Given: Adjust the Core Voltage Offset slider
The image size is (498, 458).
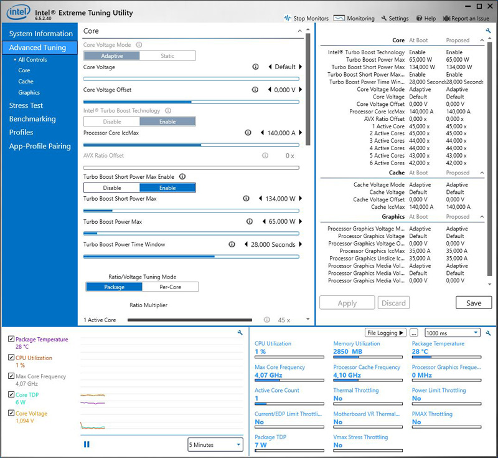Looking at the screenshot, I should (191, 102).
